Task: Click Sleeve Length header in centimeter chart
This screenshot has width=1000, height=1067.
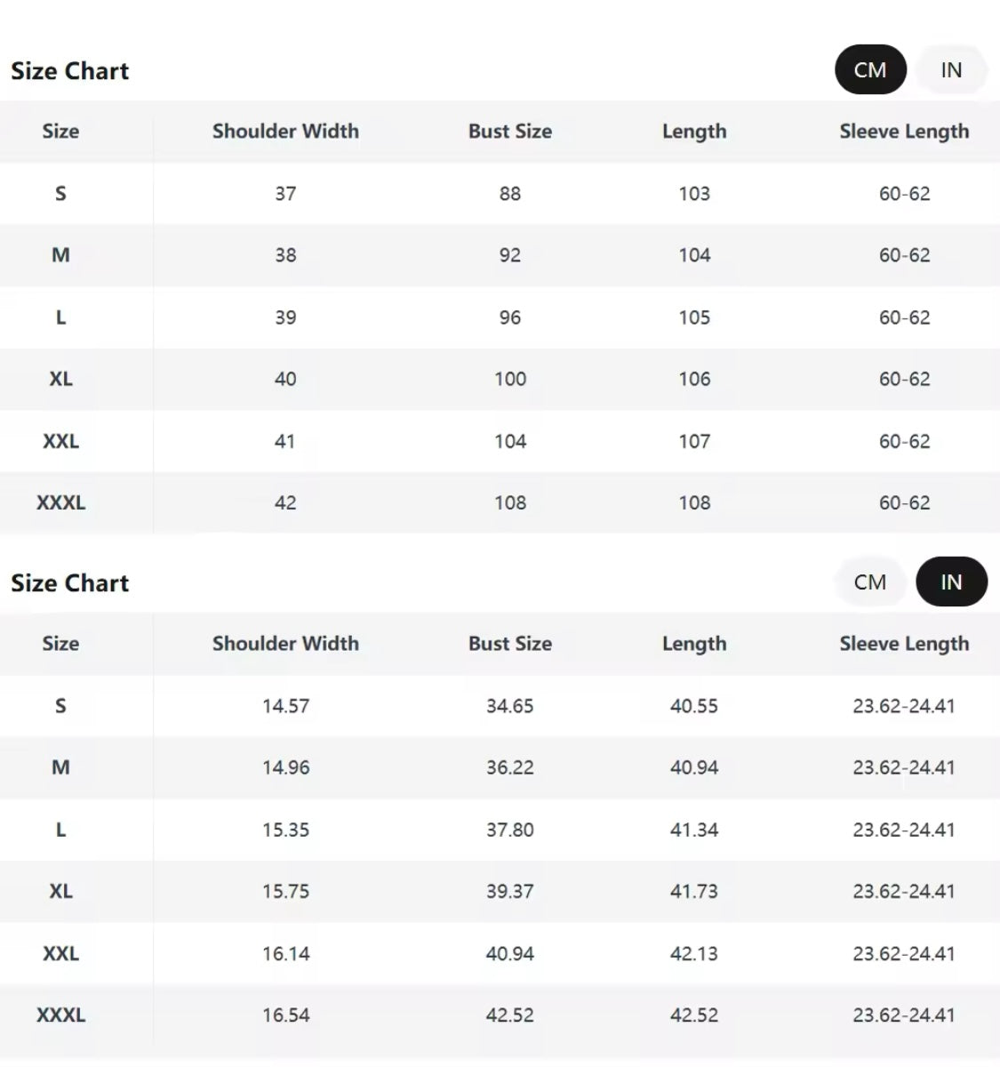Action: (904, 132)
